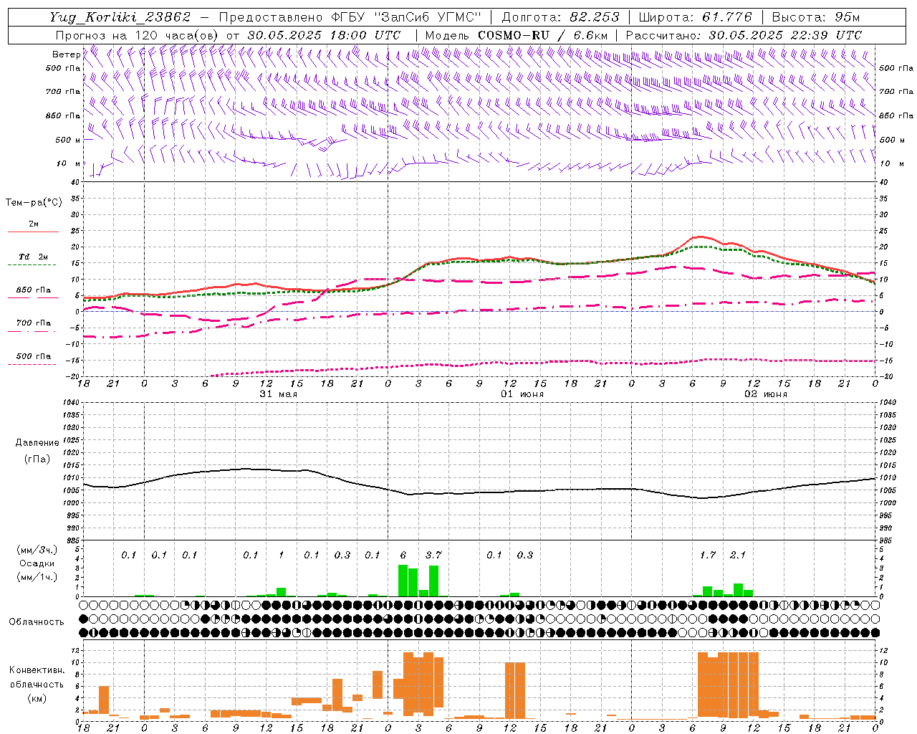
Task: Click the Долгота: 82.253 header field
Action: (560, 17)
